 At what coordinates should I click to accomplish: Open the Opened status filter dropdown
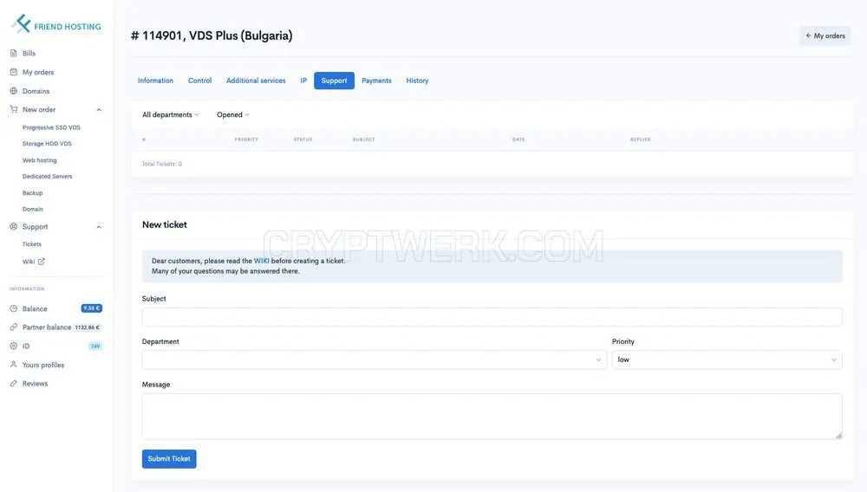tap(232, 115)
